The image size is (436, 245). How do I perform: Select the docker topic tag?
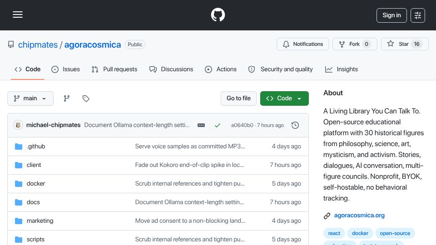point(360,233)
